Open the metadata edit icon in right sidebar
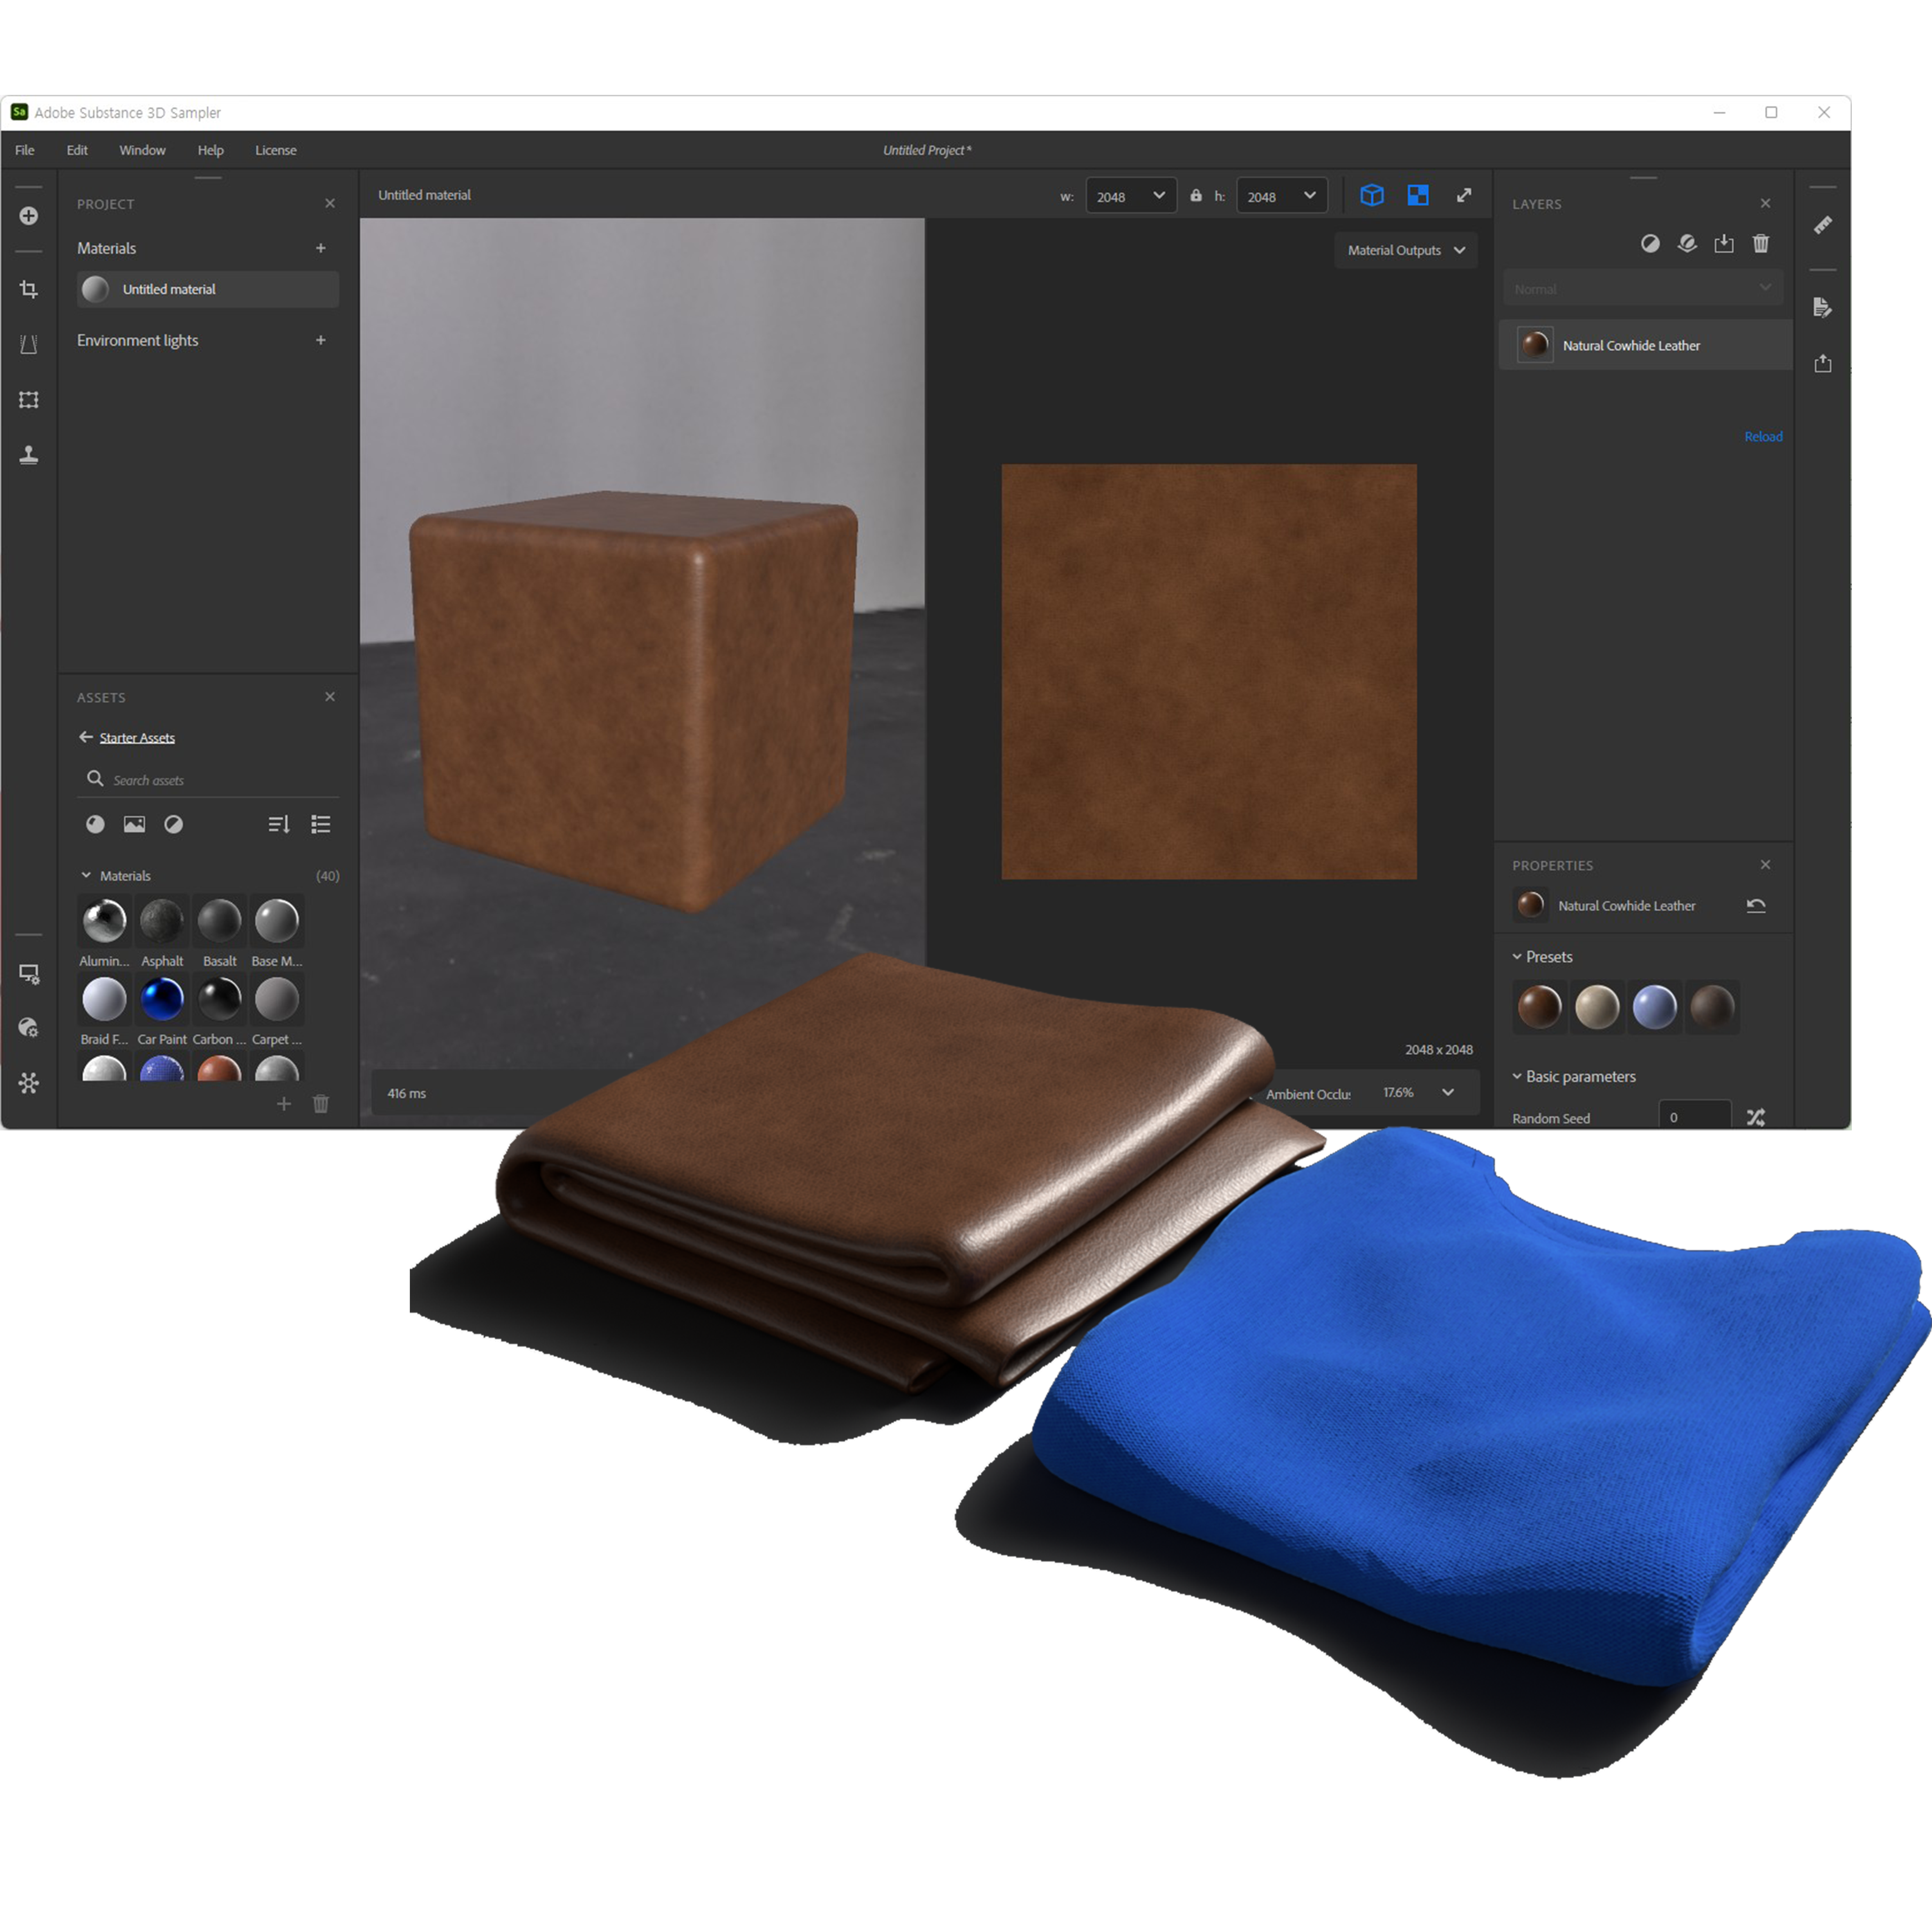The image size is (1932, 1932). point(1823,307)
